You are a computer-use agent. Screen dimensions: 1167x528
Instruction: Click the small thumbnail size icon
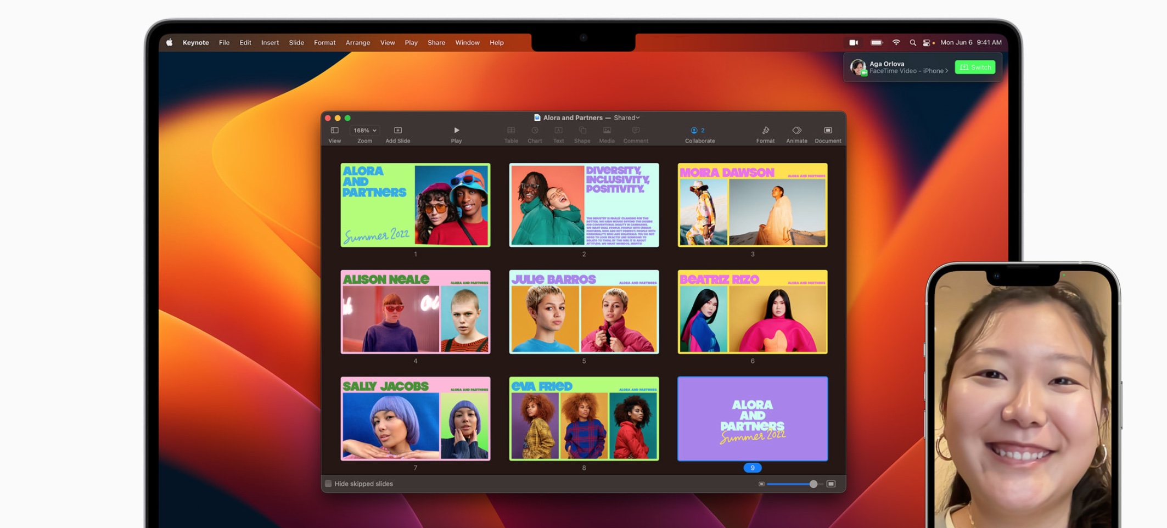(x=761, y=484)
